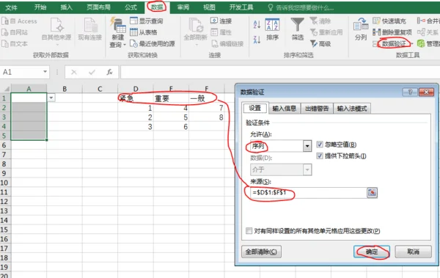Select row 10 header
Viewport: 440px width, 278px height.
[x=4, y=183]
